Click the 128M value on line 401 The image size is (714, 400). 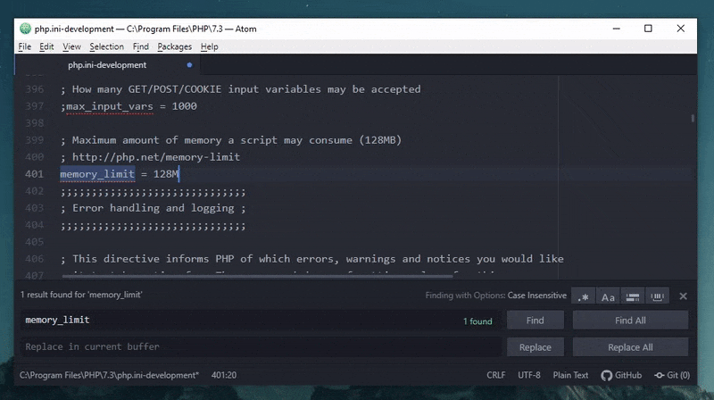click(166, 174)
